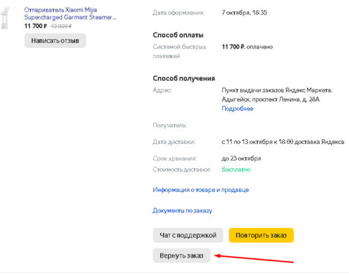Click the pickup point address text
The width and height of the screenshot is (349, 274).
tap(277, 95)
